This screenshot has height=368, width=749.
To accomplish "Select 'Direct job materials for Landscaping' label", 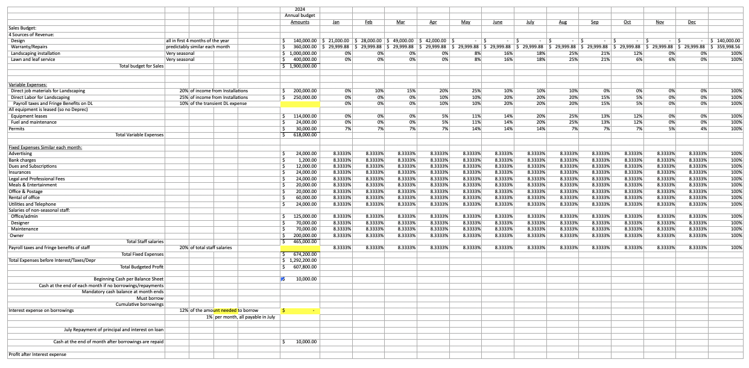I will (48, 90).
